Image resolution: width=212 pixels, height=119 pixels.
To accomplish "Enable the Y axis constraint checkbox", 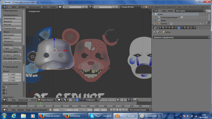I will coord(4,90).
